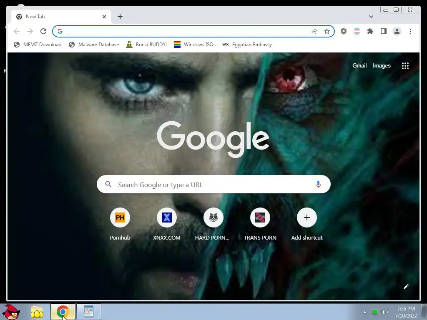Click the Google search box

(x=213, y=184)
